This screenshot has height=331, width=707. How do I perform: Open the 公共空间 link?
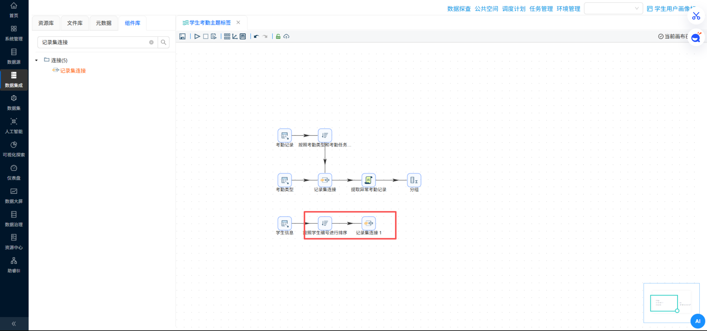click(486, 9)
